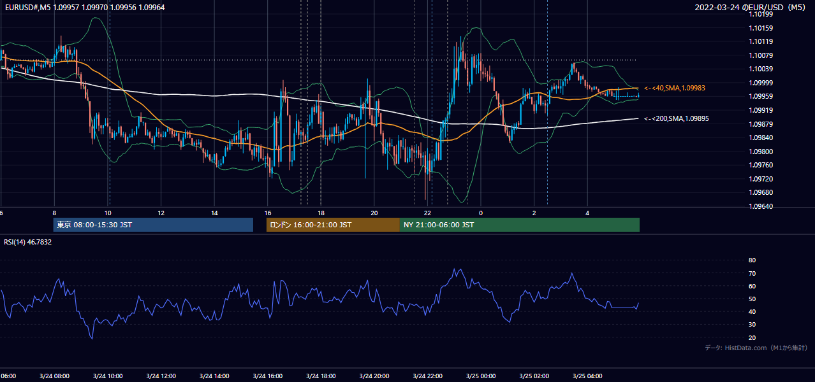Click price axis value 1.09680
Viewport: 815px width, 382px height.
(761, 192)
